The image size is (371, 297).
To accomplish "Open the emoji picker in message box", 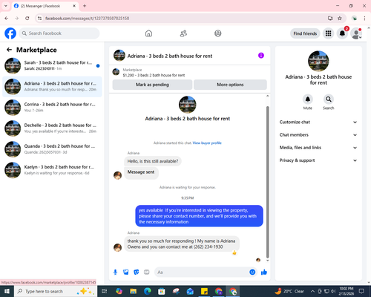I will tap(252, 272).
